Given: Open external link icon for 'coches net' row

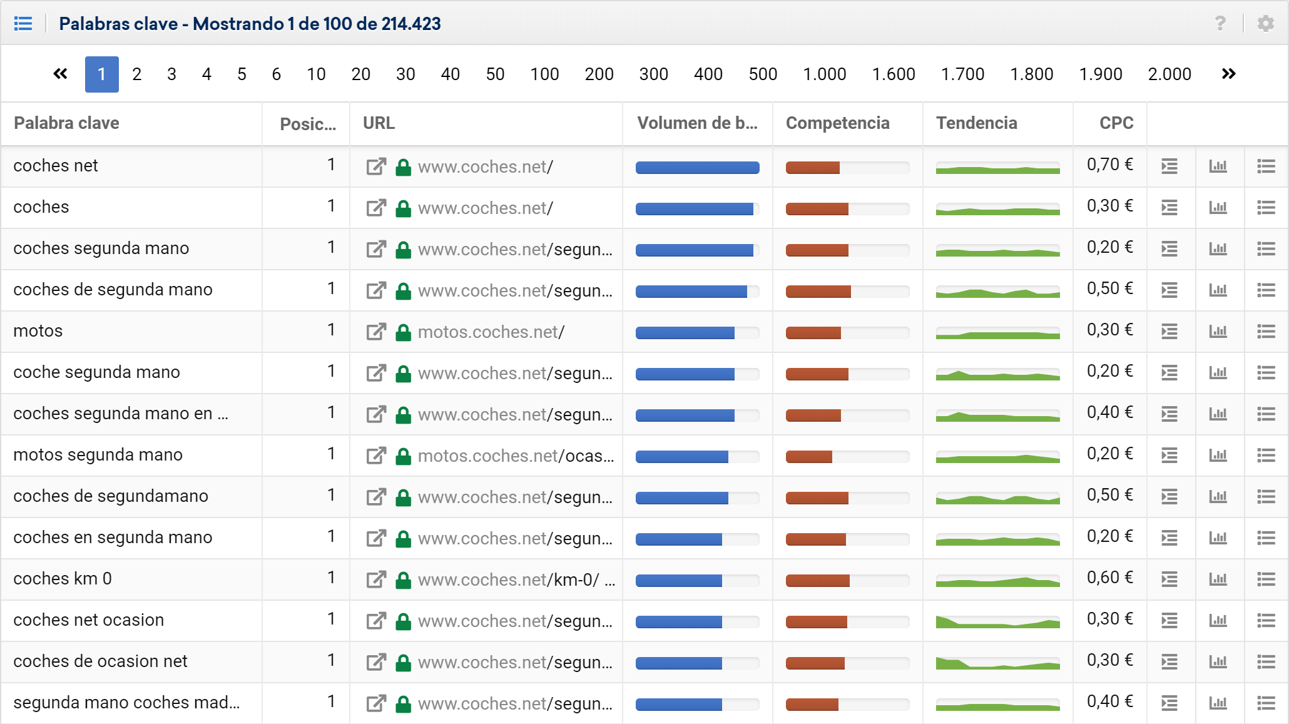Looking at the screenshot, I should tap(376, 166).
